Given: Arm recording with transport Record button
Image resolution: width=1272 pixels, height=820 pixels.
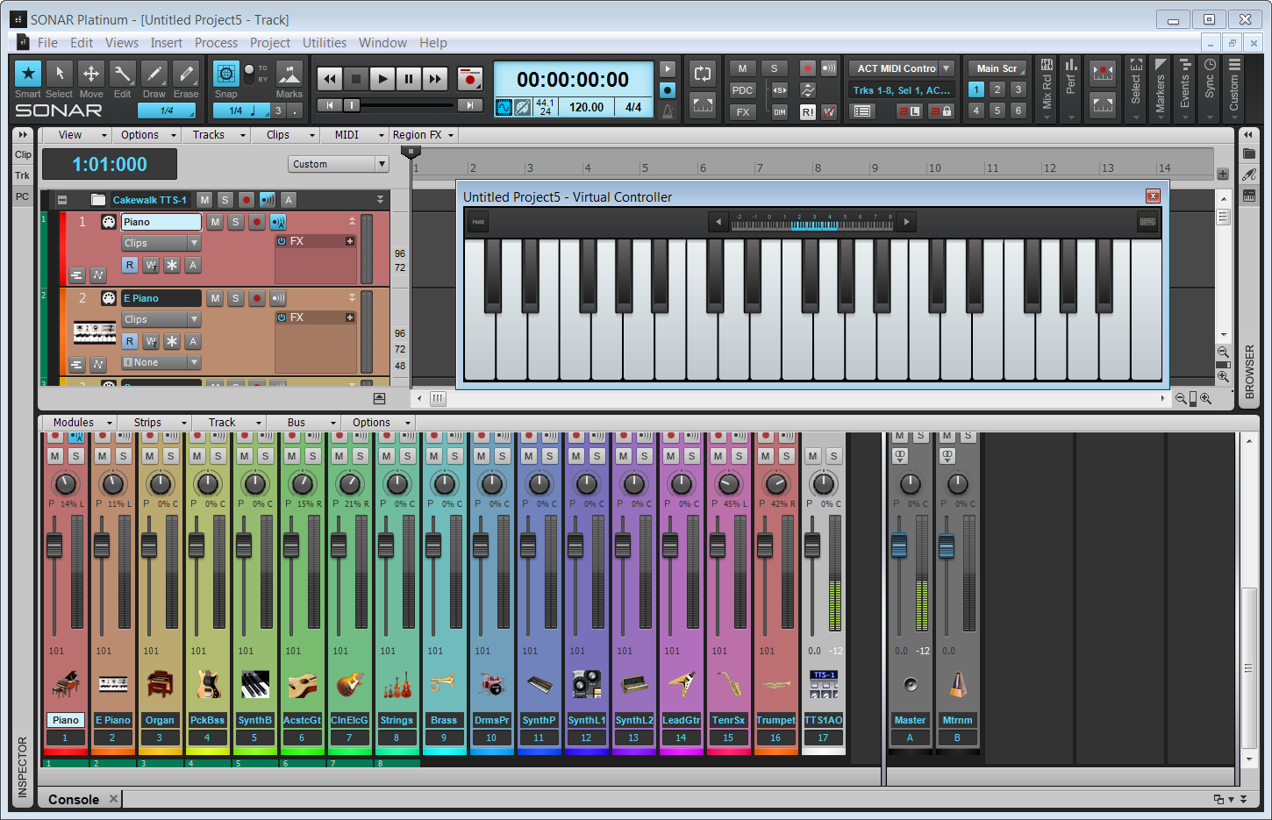Looking at the screenshot, I should [x=471, y=79].
